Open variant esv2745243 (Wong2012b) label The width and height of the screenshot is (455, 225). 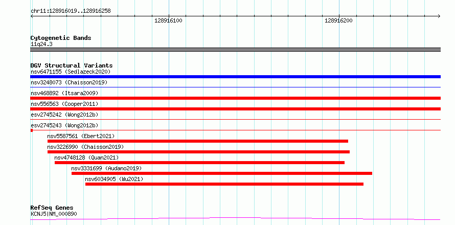[x=64, y=125]
